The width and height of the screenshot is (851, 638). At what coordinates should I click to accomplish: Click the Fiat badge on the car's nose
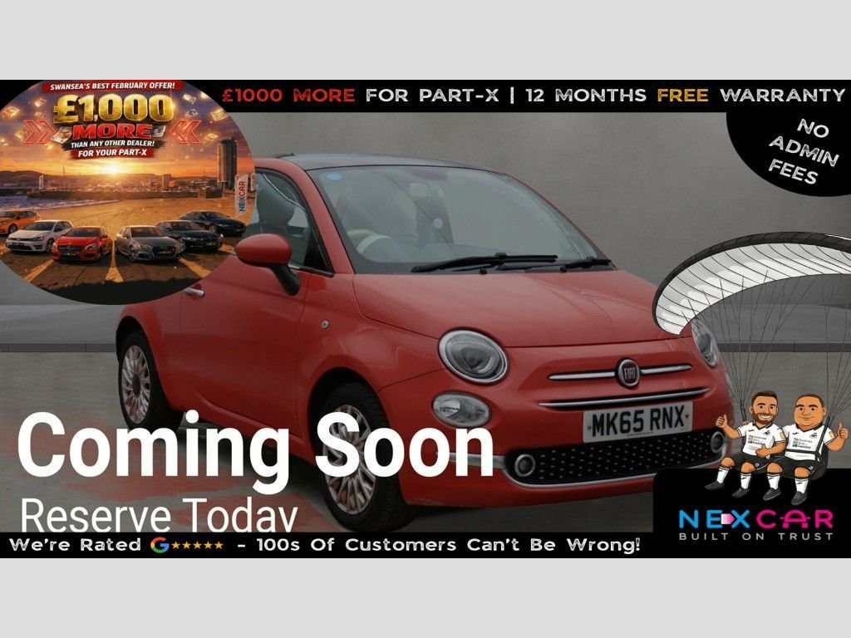pyautogui.click(x=627, y=373)
